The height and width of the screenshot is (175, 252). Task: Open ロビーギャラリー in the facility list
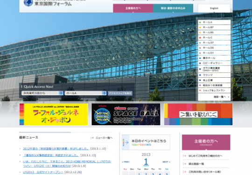(214, 63)
